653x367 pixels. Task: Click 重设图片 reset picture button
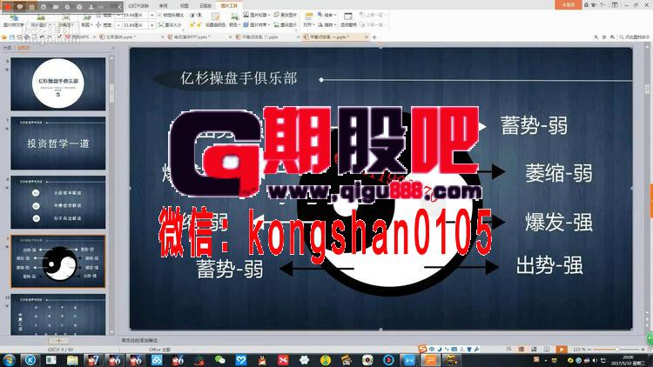point(286,25)
